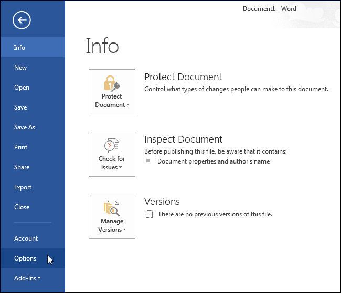The height and width of the screenshot is (293, 341).
Task: Expand the Check for Issues dropdown arrow
Action: coord(120,167)
